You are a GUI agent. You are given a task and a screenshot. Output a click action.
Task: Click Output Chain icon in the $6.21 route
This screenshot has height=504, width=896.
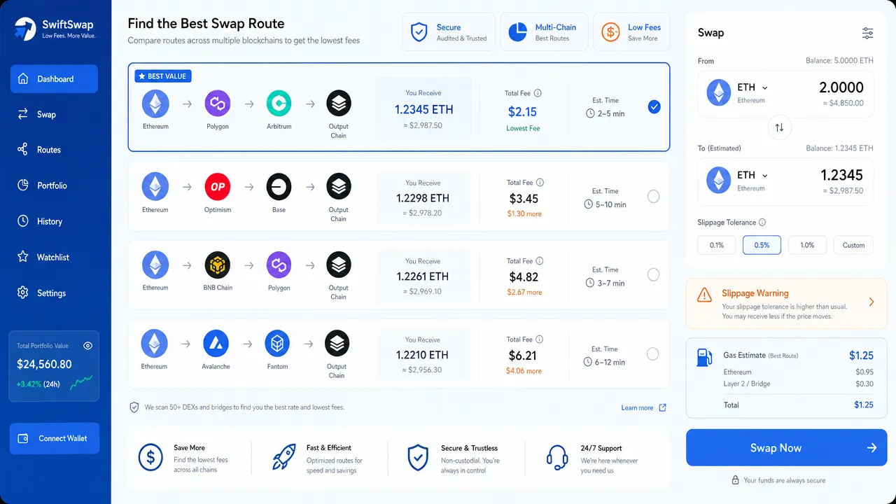[337, 344]
